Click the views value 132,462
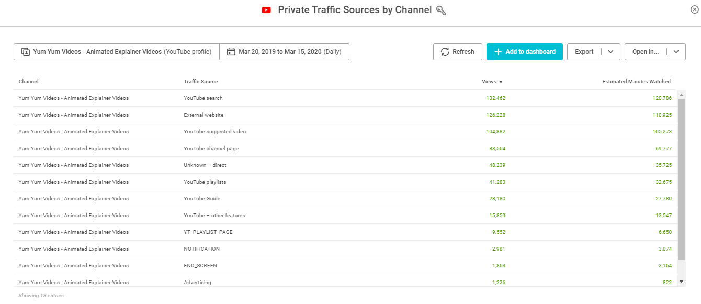 [x=495, y=98]
